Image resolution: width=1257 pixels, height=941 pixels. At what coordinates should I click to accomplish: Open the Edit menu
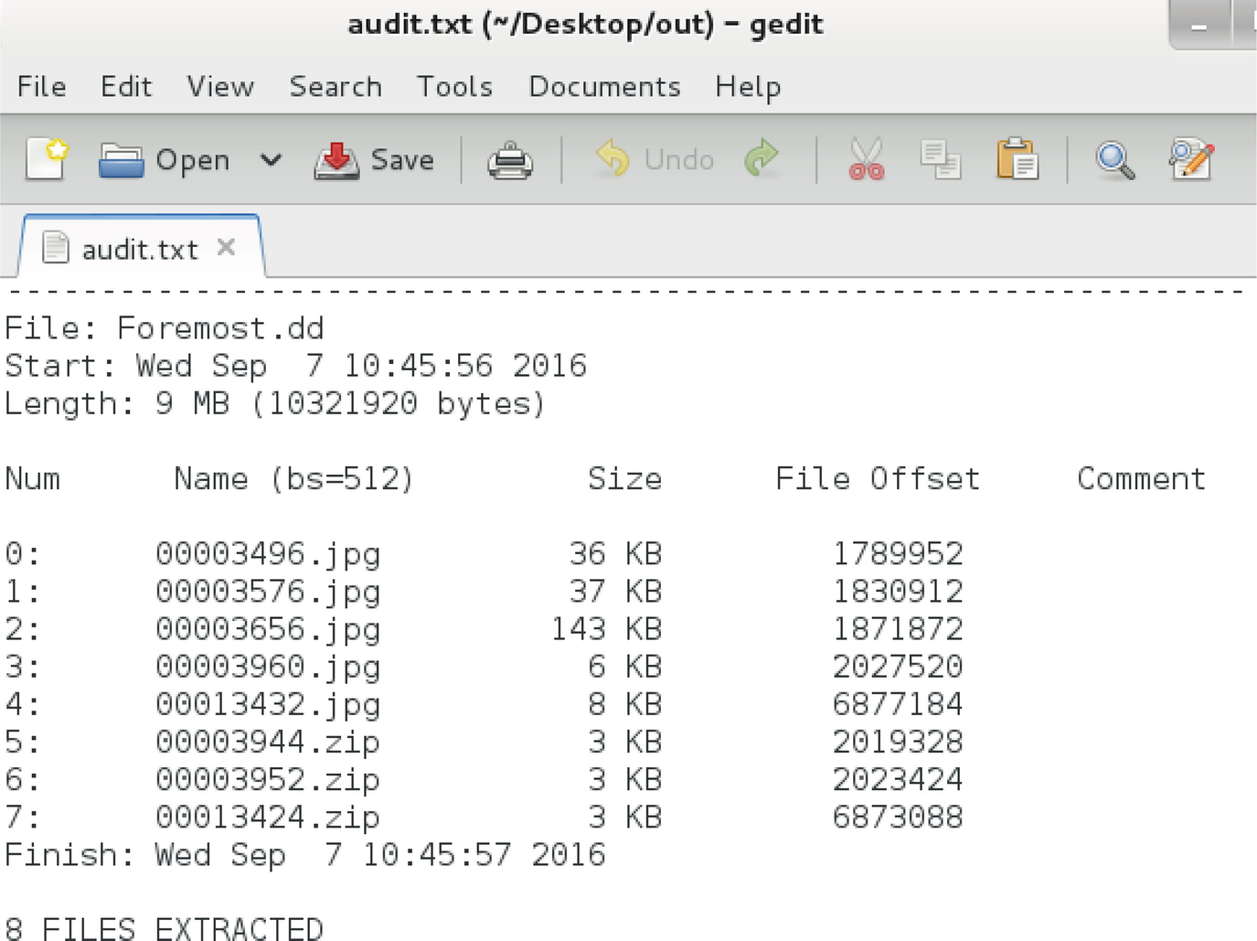(126, 87)
